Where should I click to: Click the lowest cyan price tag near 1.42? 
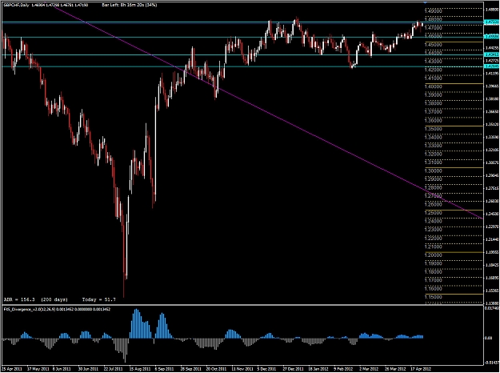pos(491,66)
